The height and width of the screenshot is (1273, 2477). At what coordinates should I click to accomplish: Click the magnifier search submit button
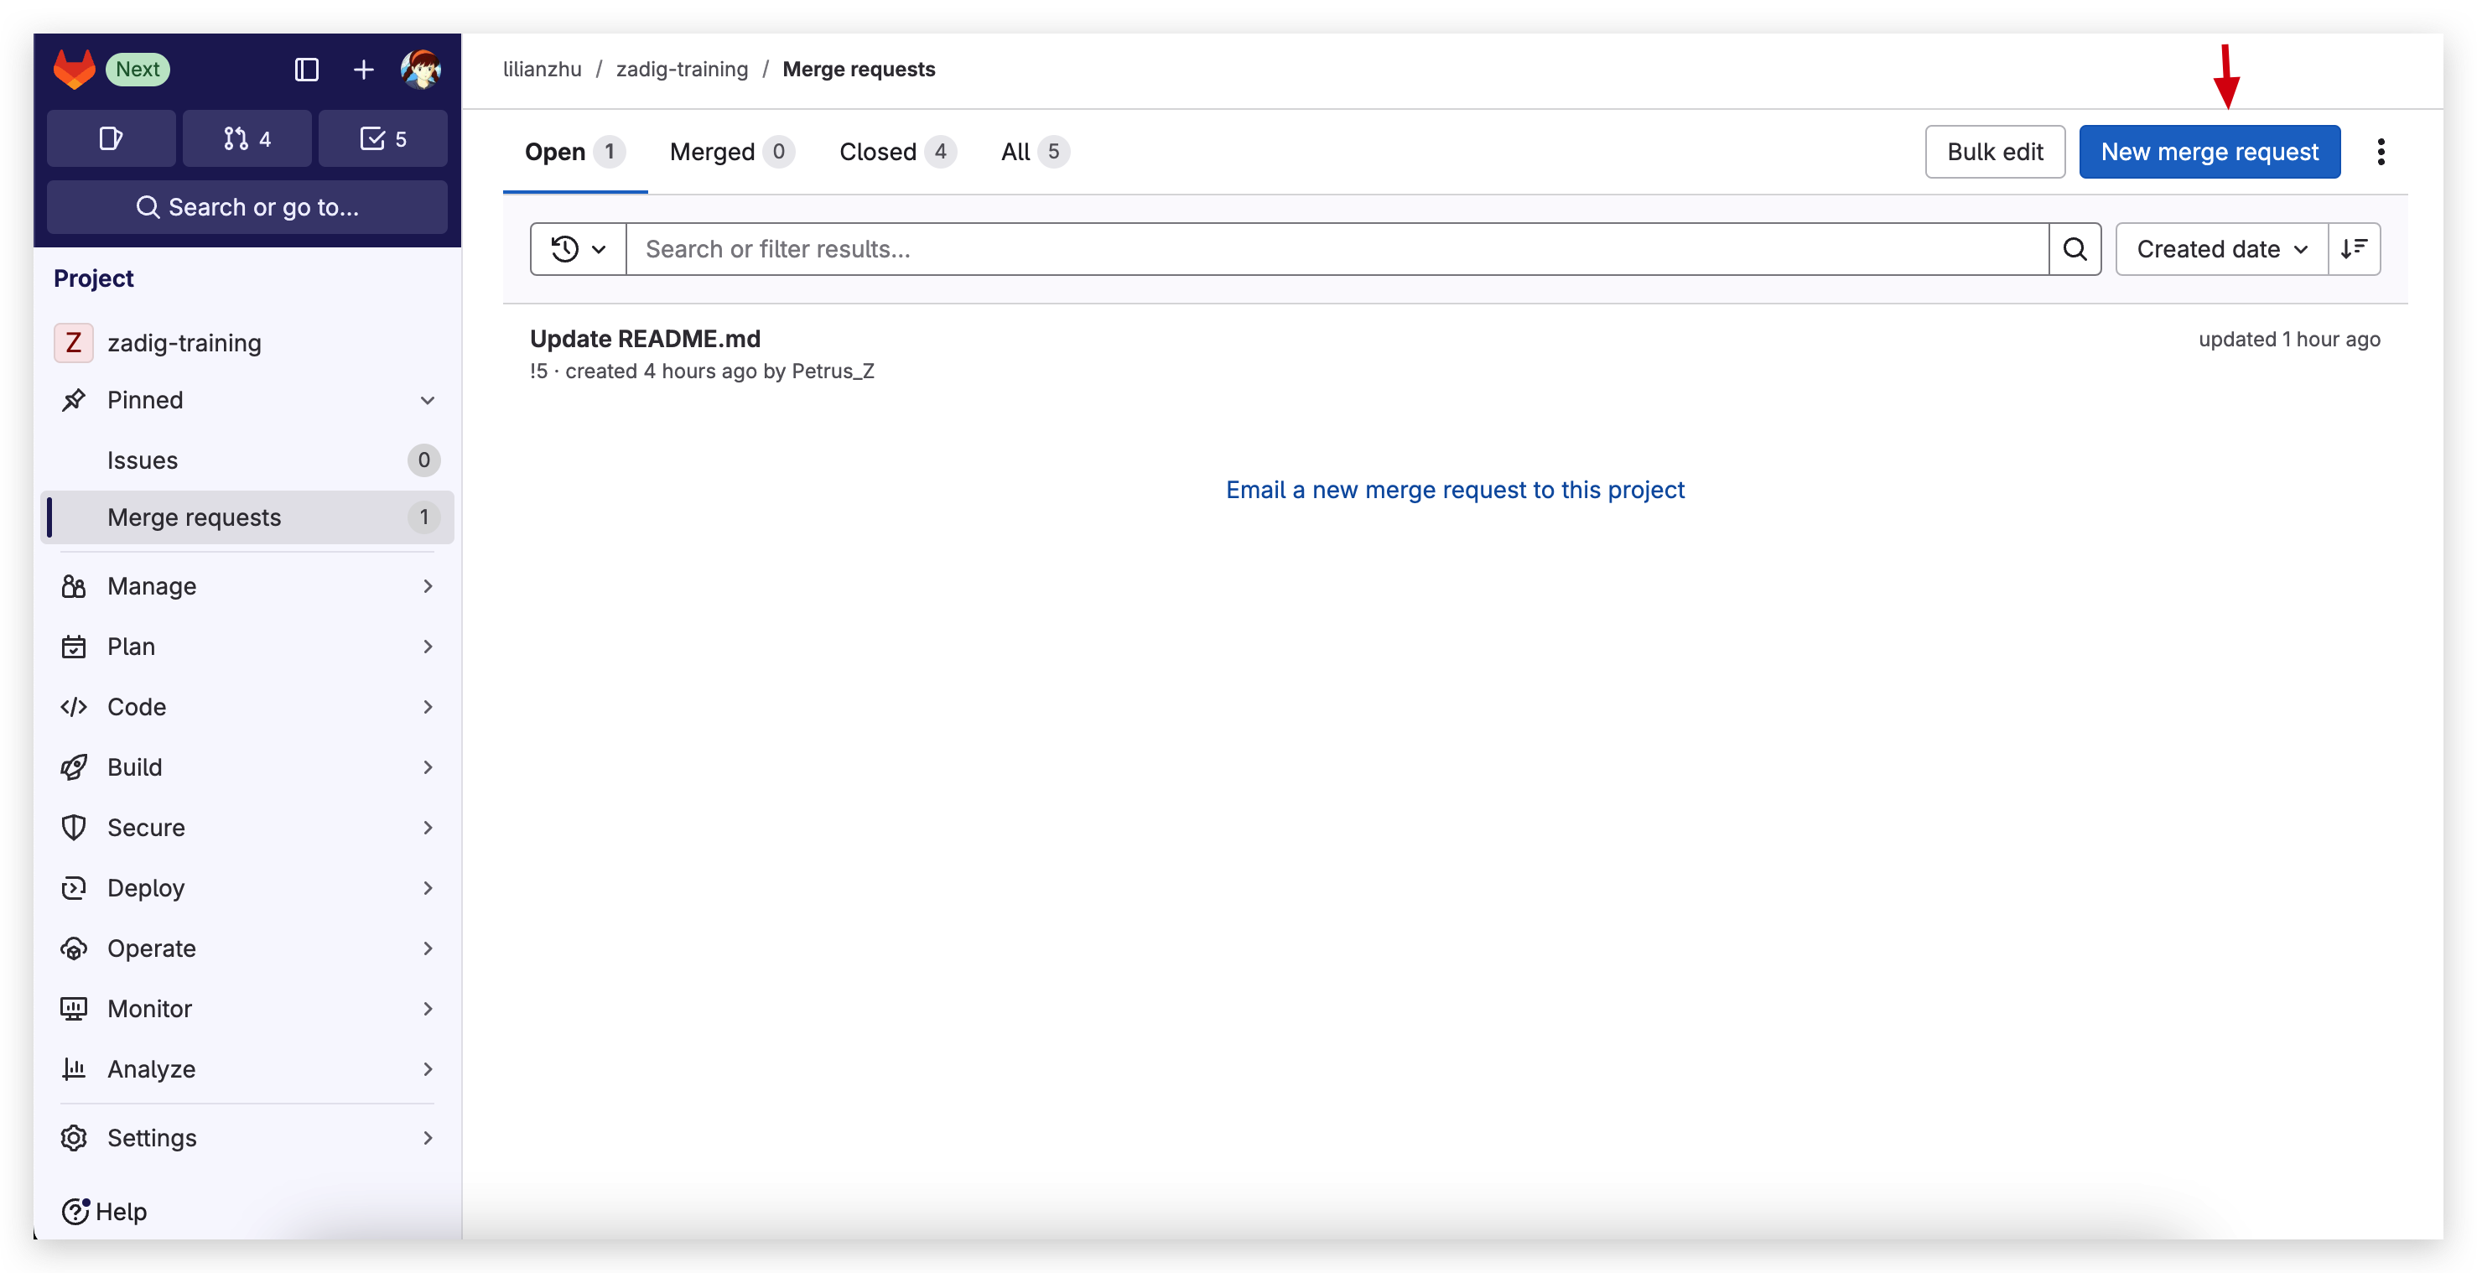[2075, 250]
